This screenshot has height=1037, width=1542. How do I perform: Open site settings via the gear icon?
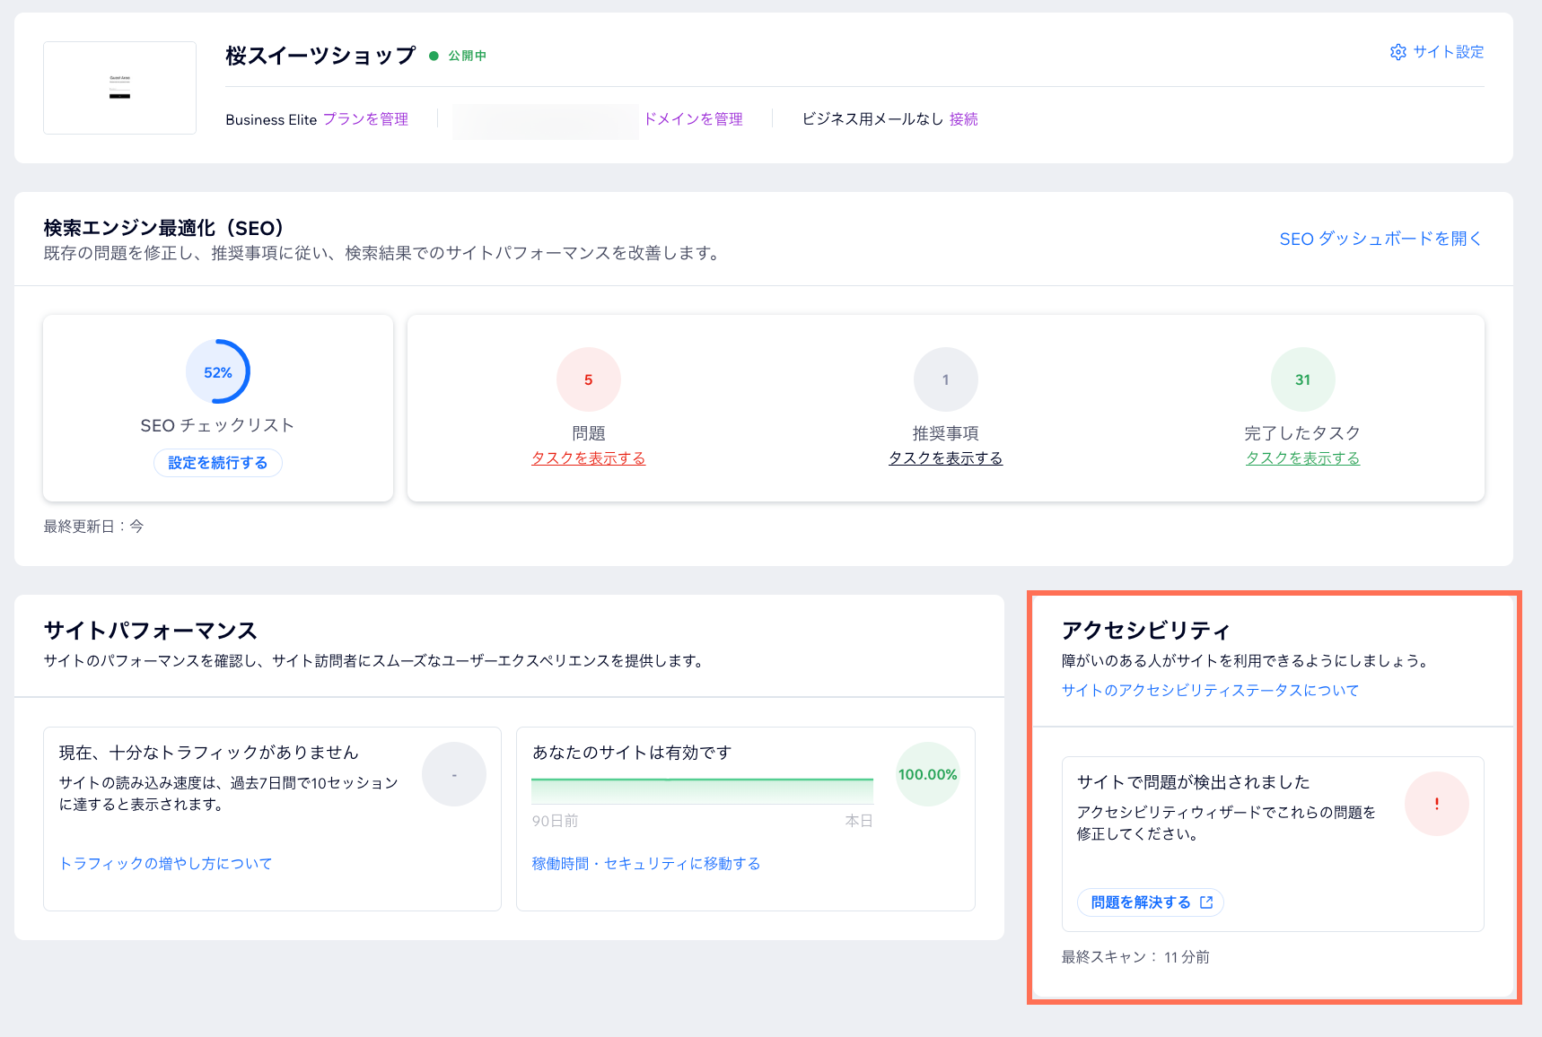1397,52
